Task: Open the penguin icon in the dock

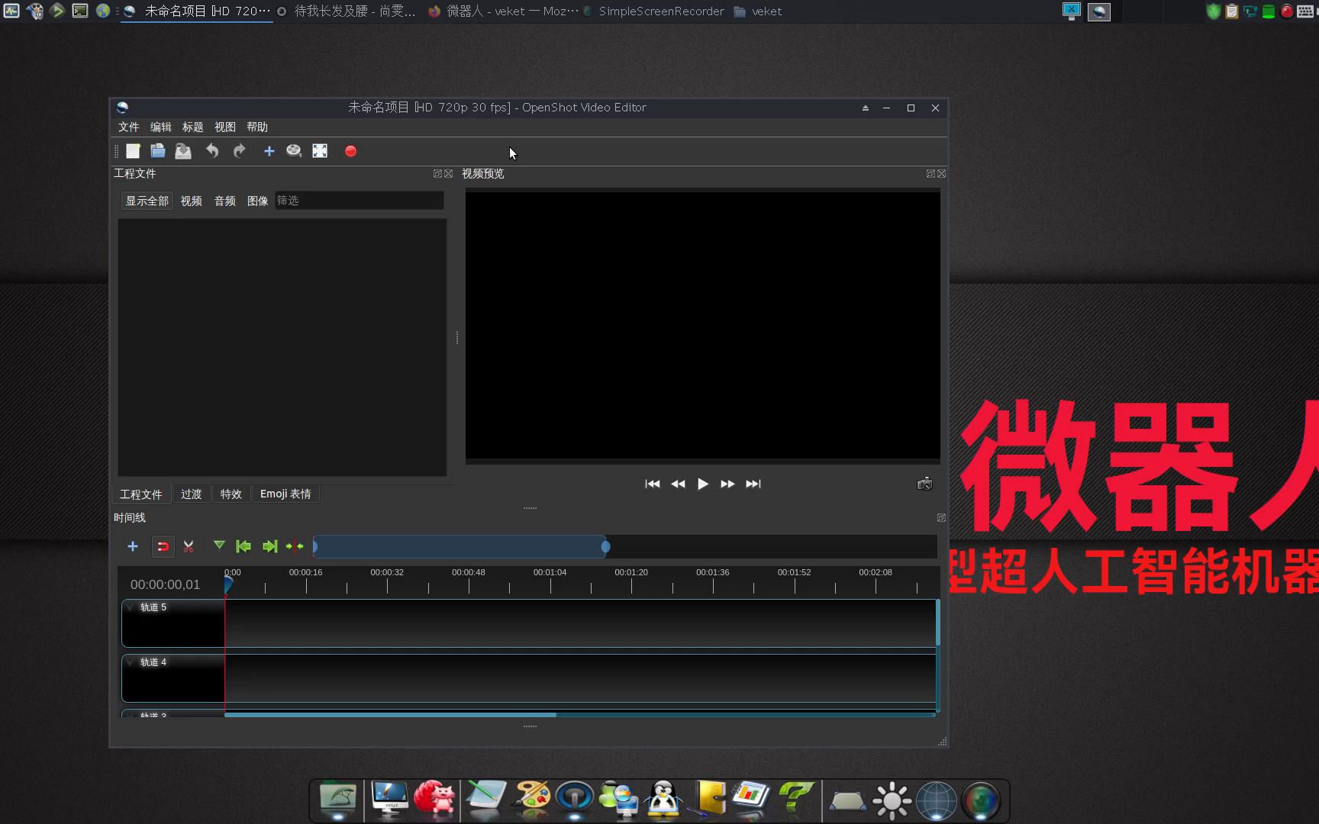Action: (x=663, y=800)
